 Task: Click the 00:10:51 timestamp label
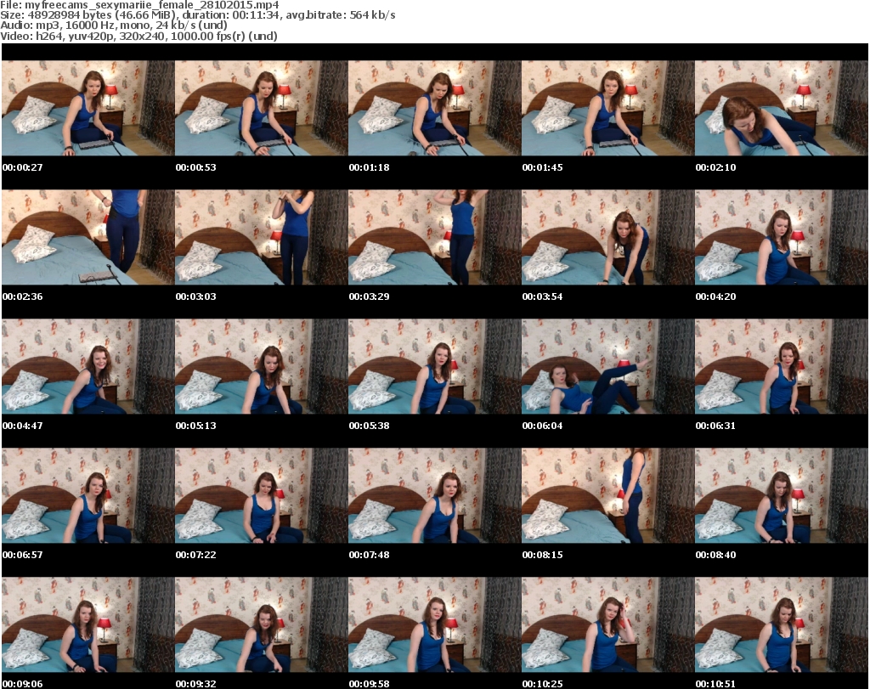(715, 684)
